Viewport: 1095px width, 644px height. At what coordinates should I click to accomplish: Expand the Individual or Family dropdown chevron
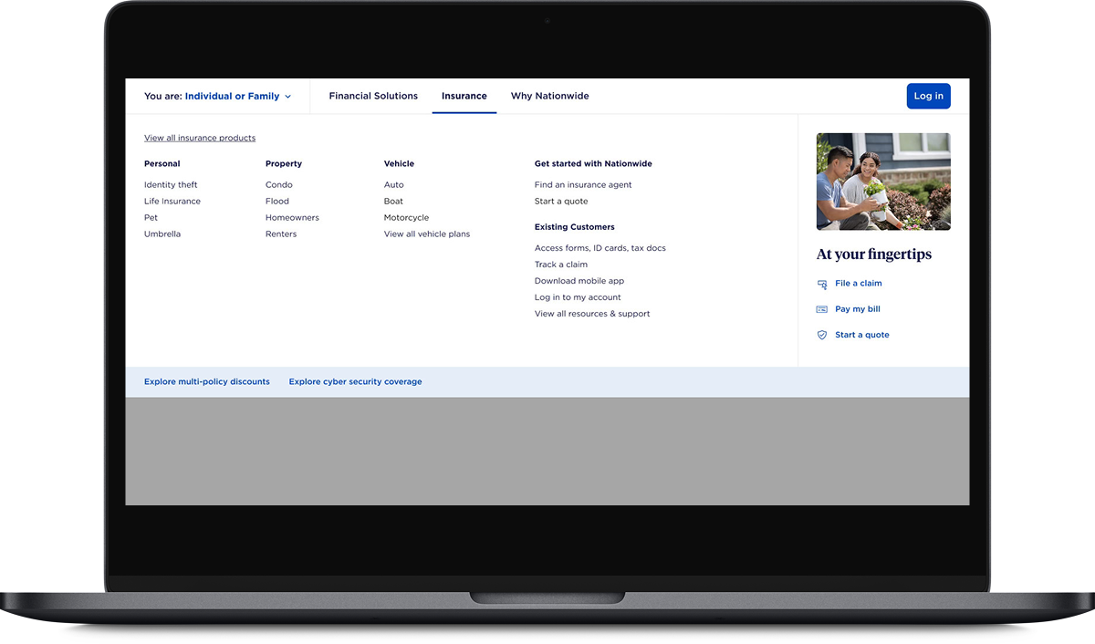click(287, 97)
